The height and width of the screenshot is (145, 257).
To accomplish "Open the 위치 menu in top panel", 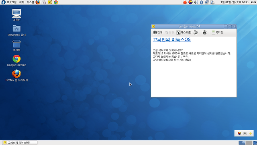I will 22,2.
